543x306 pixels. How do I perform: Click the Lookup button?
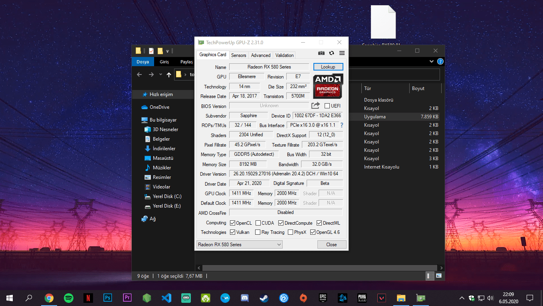coord(328,67)
